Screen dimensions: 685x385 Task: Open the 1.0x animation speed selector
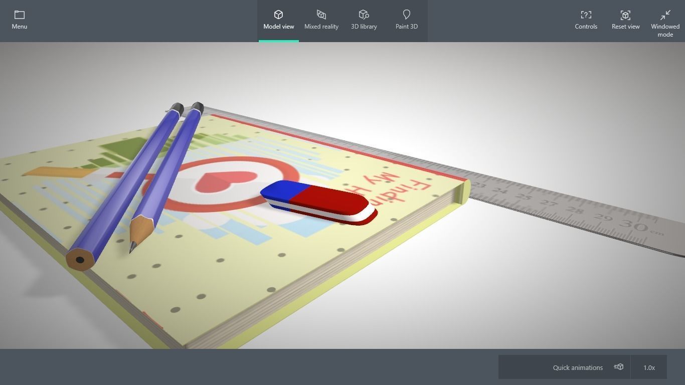point(649,367)
